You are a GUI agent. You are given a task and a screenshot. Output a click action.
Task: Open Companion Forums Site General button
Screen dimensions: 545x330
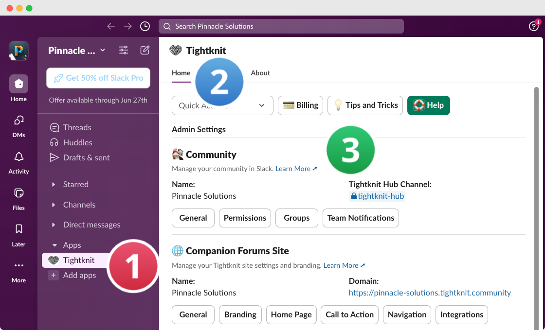click(193, 315)
